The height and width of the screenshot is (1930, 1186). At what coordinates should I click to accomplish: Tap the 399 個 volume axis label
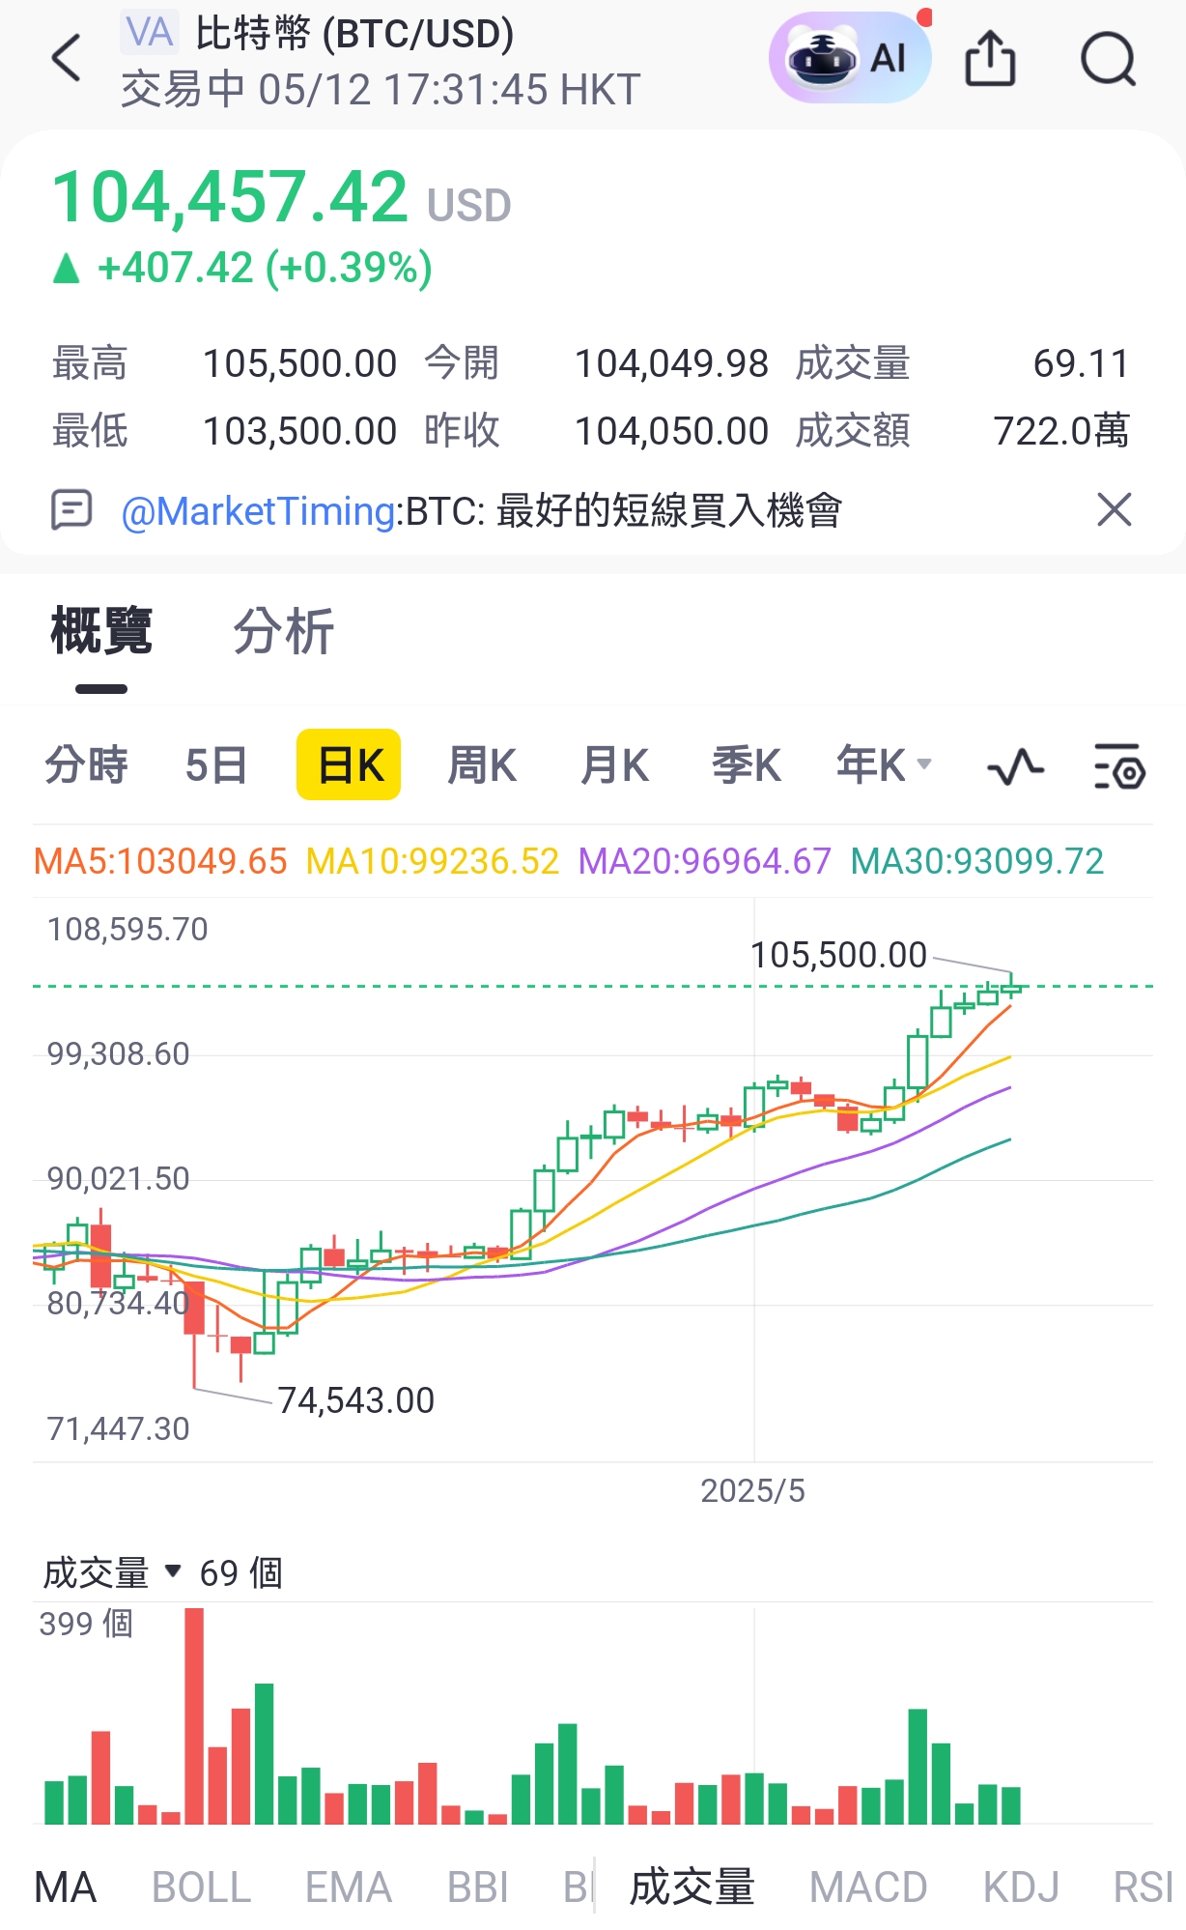pos(86,1624)
